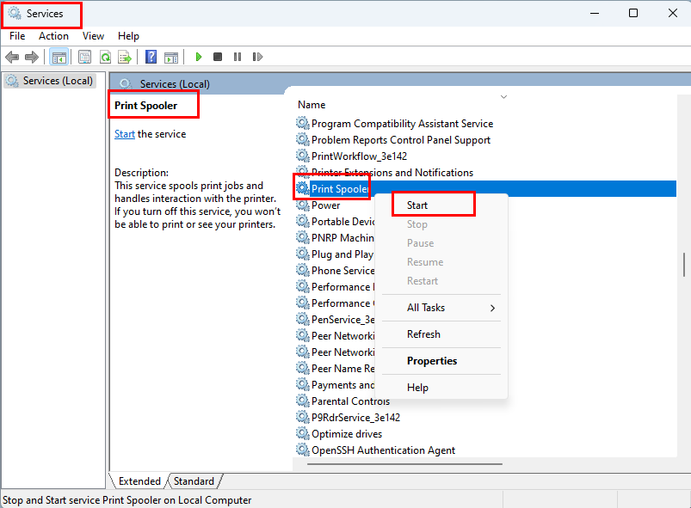Click the gear icon beside Print Spooler row

click(302, 188)
